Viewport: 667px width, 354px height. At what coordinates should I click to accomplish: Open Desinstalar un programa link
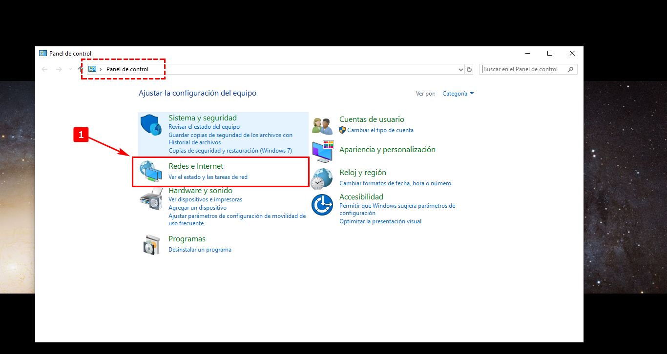pos(200,250)
